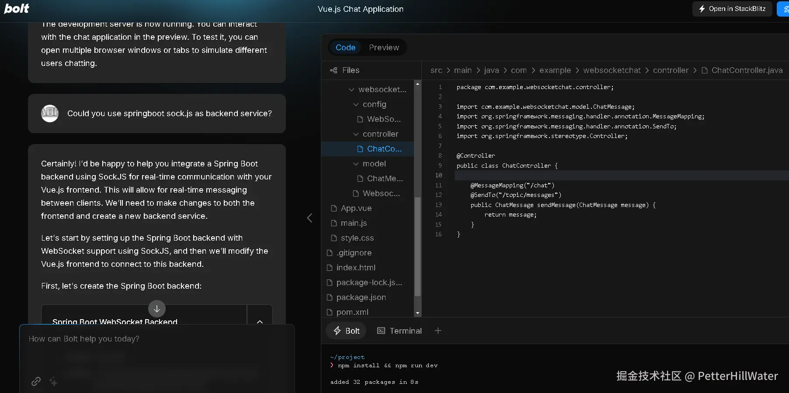The height and width of the screenshot is (393, 789).
Task: Open pom.xml in the file tree
Action: tap(348, 312)
